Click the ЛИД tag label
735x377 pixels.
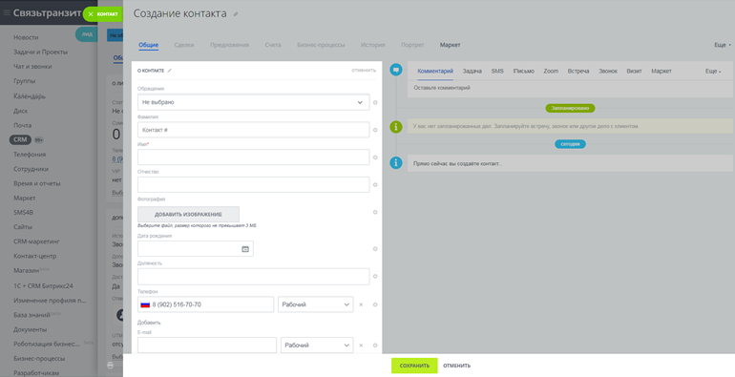87,34
